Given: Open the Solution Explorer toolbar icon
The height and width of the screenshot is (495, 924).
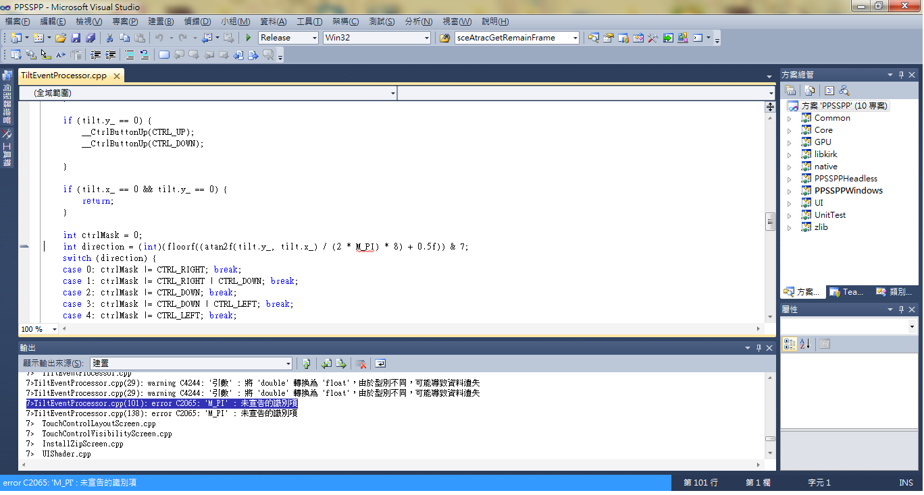Looking at the screenshot, I should pos(593,38).
